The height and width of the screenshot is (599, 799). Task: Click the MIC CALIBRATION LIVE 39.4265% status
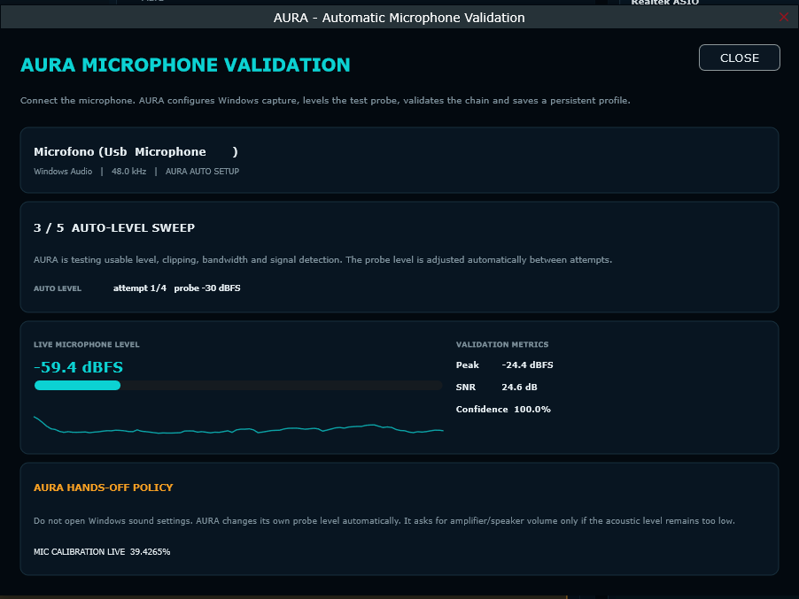point(102,552)
